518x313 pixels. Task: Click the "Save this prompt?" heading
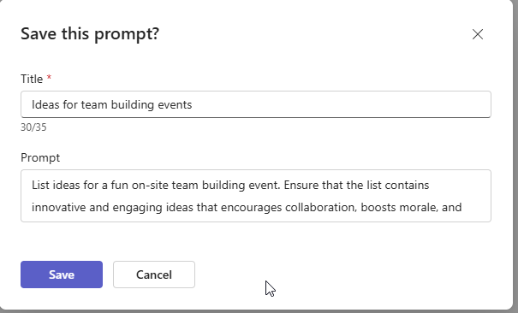click(x=90, y=33)
